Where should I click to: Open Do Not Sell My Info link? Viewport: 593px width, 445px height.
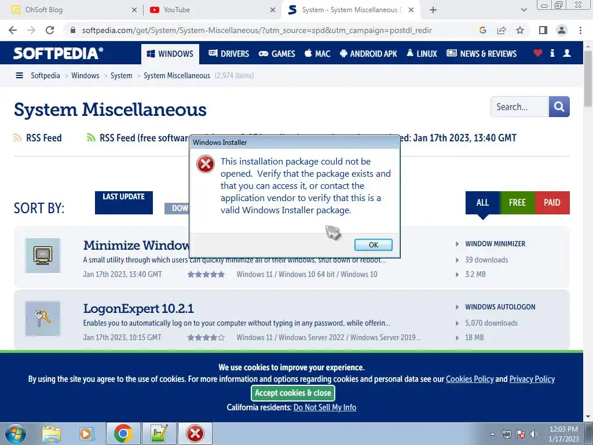pyautogui.click(x=325, y=407)
